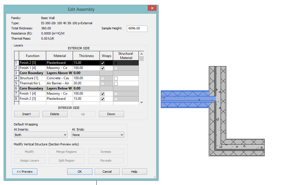The width and height of the screenshot is (282, 185).
Task: Delete the selected Plasterboard layer
Action: point(55,114)
